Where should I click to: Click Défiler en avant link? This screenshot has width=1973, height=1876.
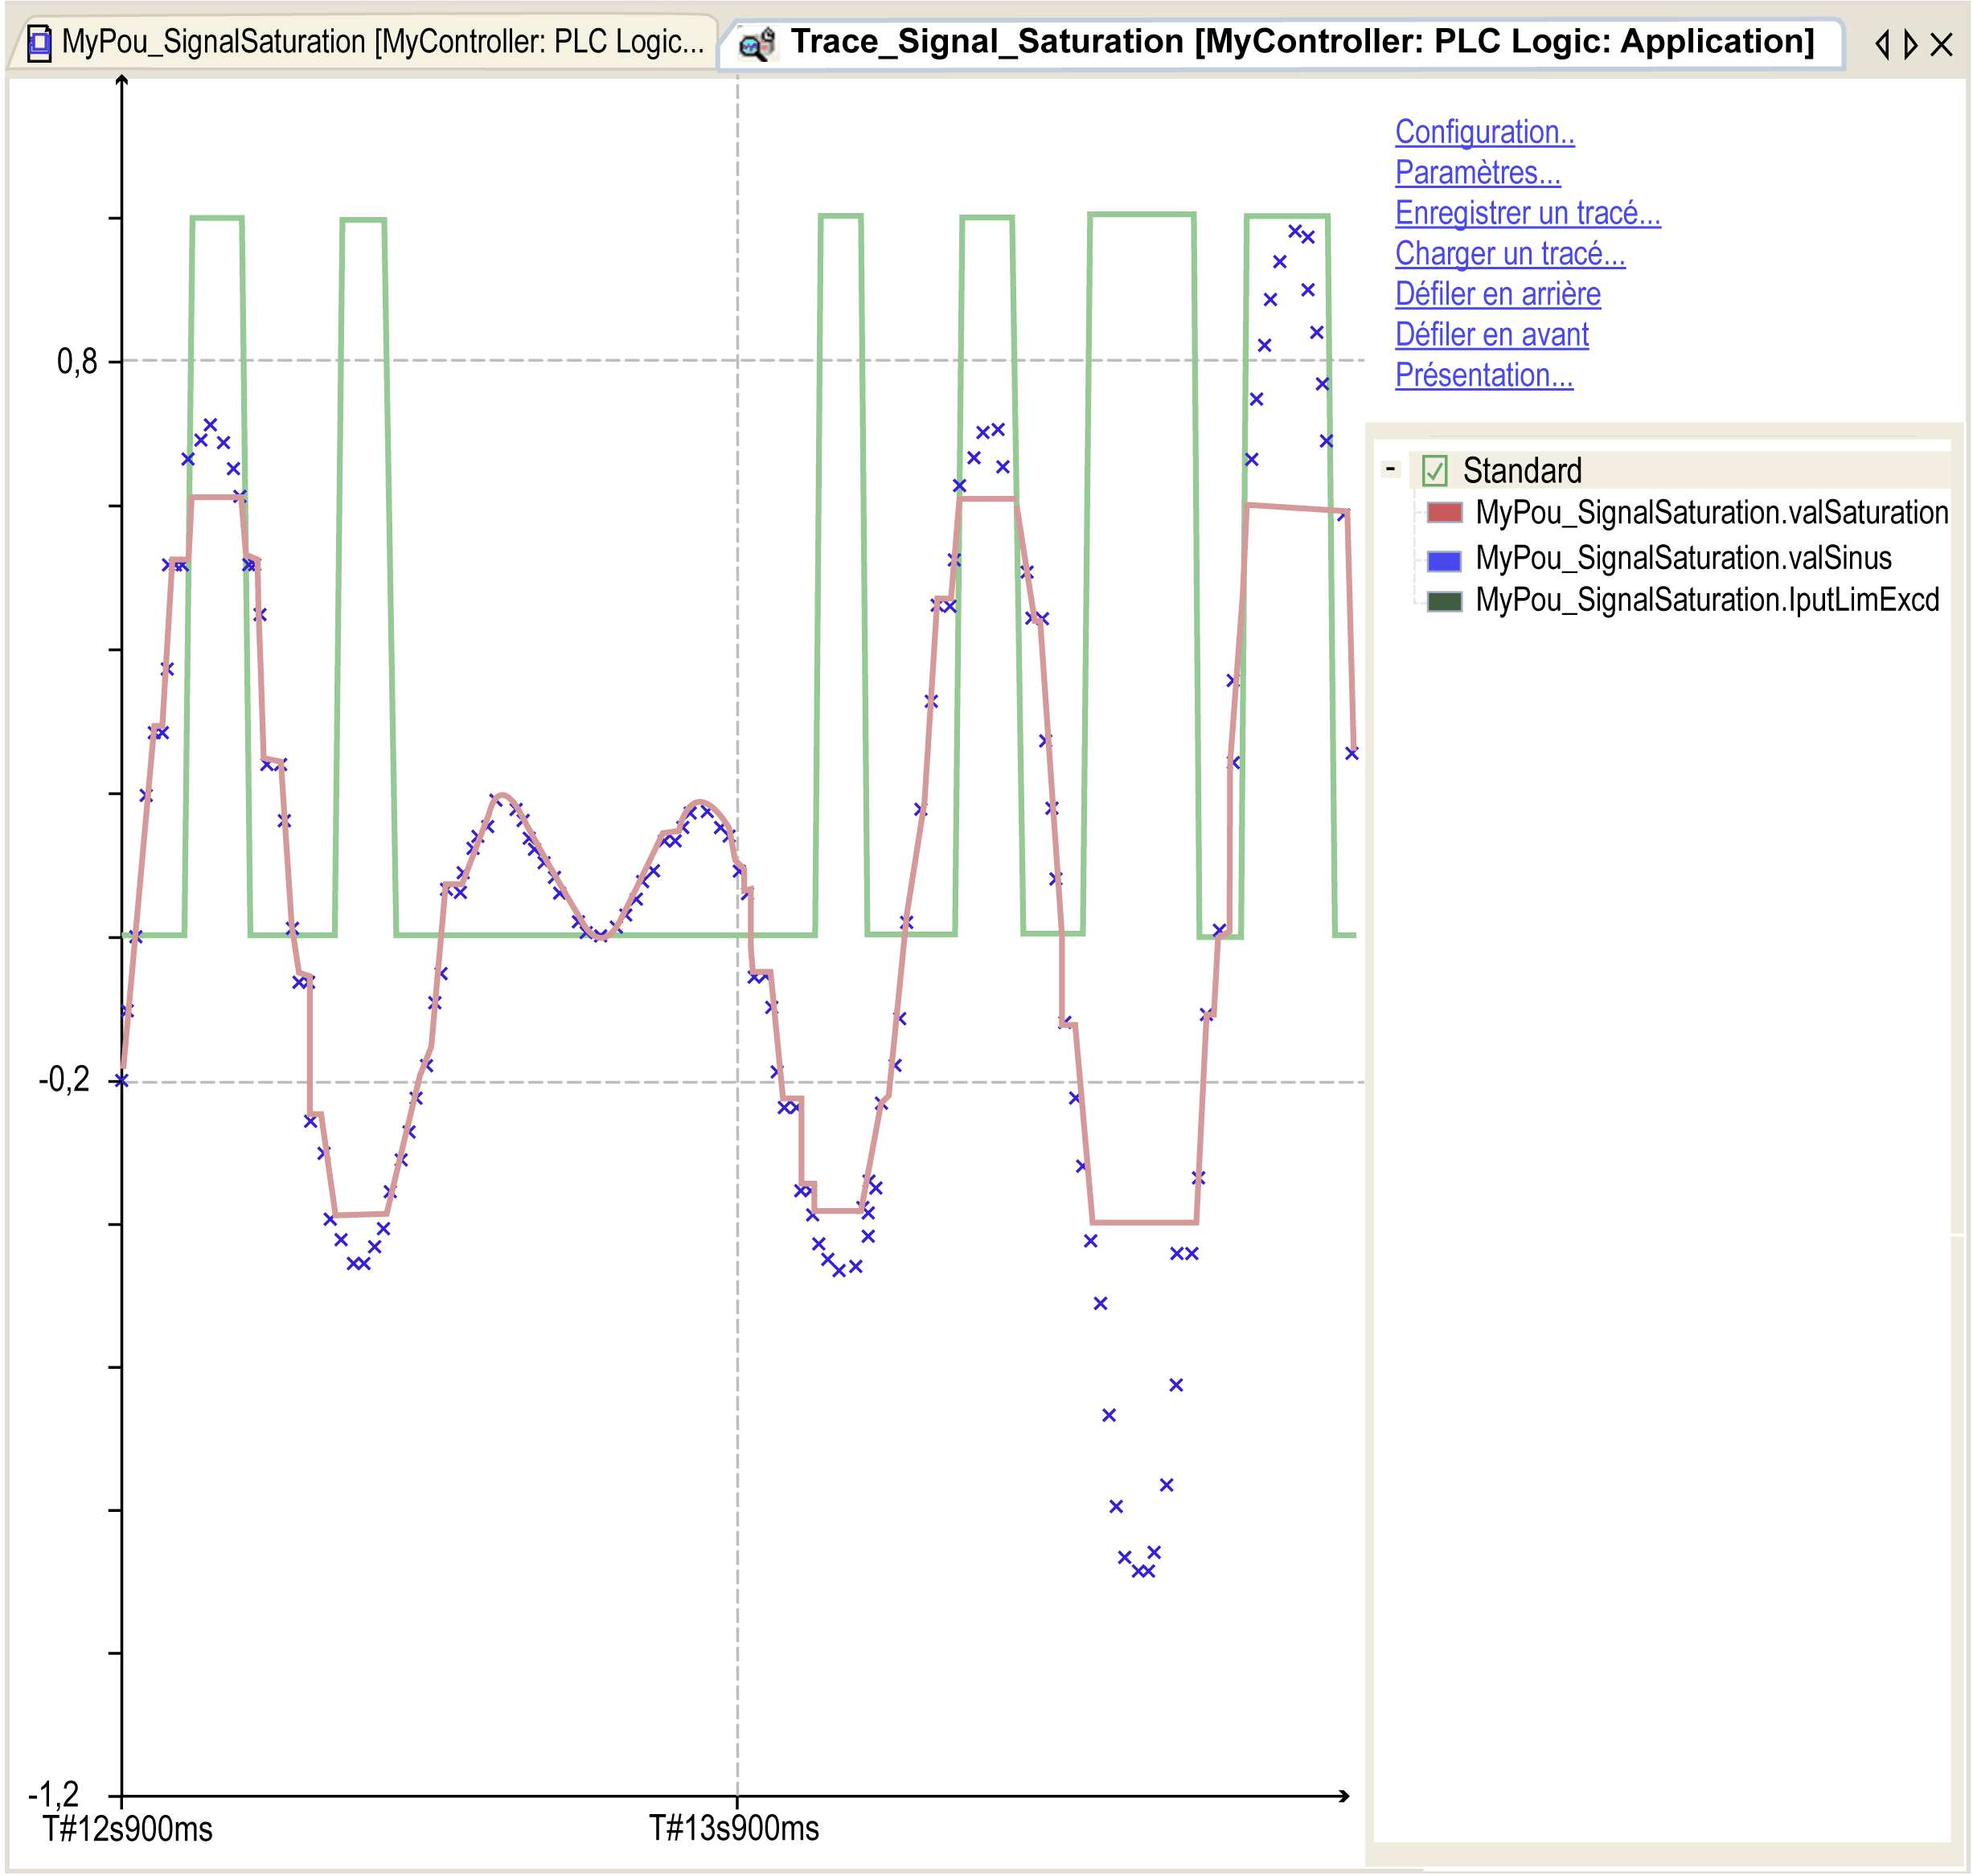point(1491,335)
